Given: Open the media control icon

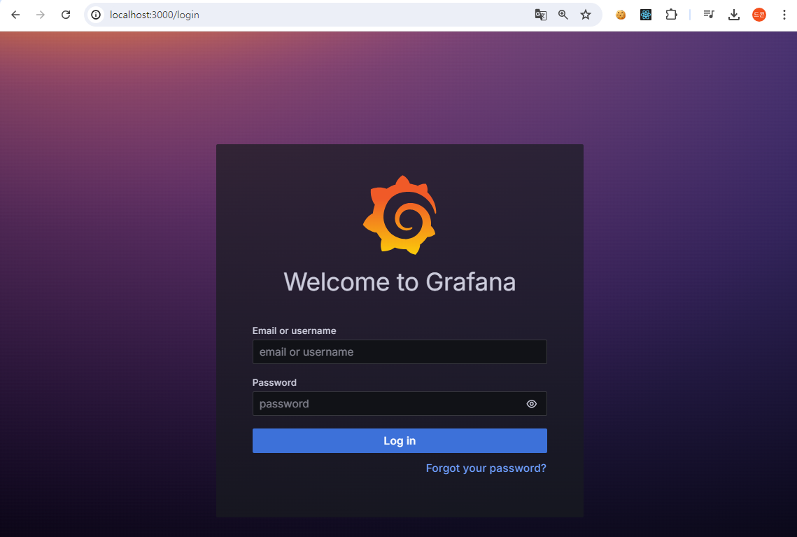Looking at the screenshot, I should pos(709,15).
